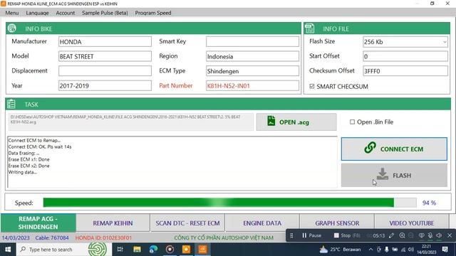Click the Manufacturer field showing HONDA
This screenshot has height=256, width=456.
click(105, 41)
